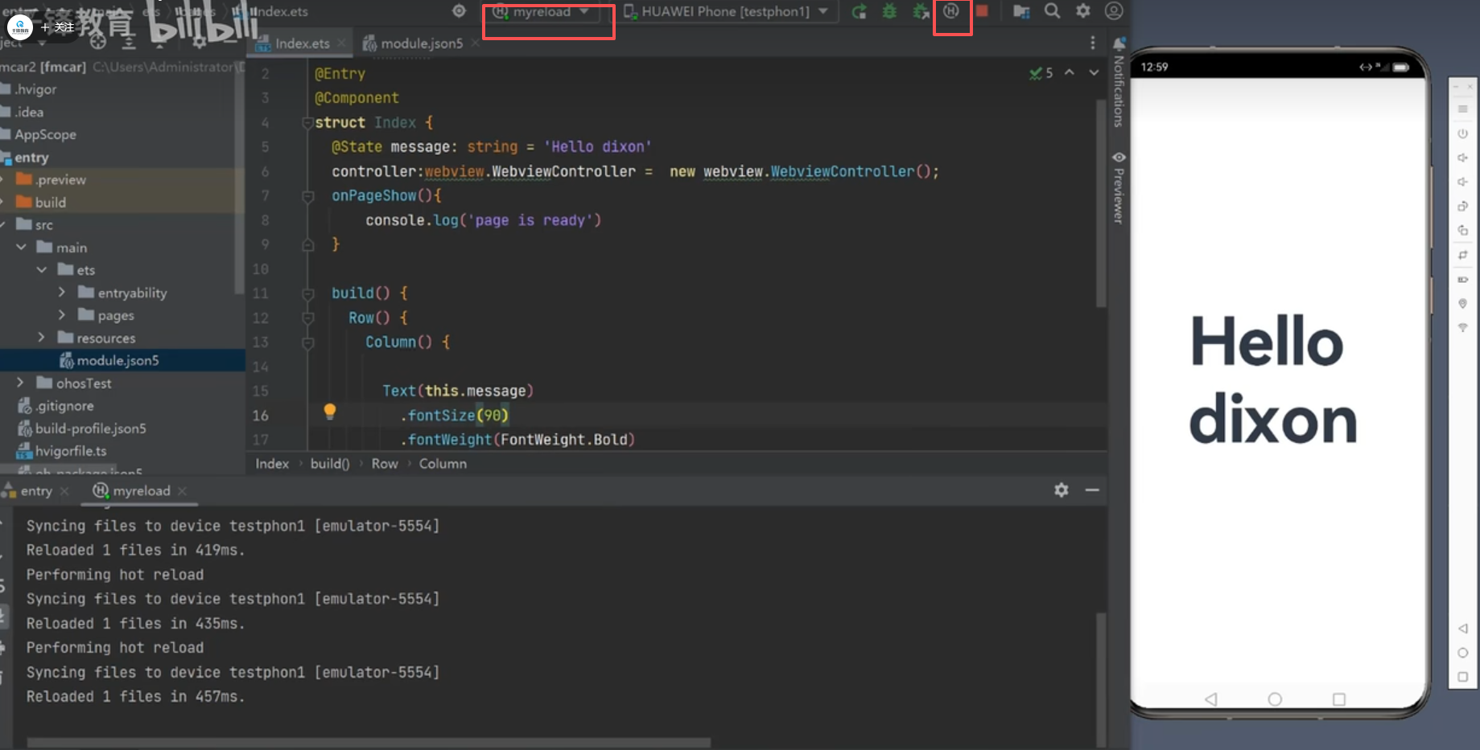Screen dimensions: 1480x750
Task: Click the emulator toolbar hamburger menu icon
Action: 1463,109
